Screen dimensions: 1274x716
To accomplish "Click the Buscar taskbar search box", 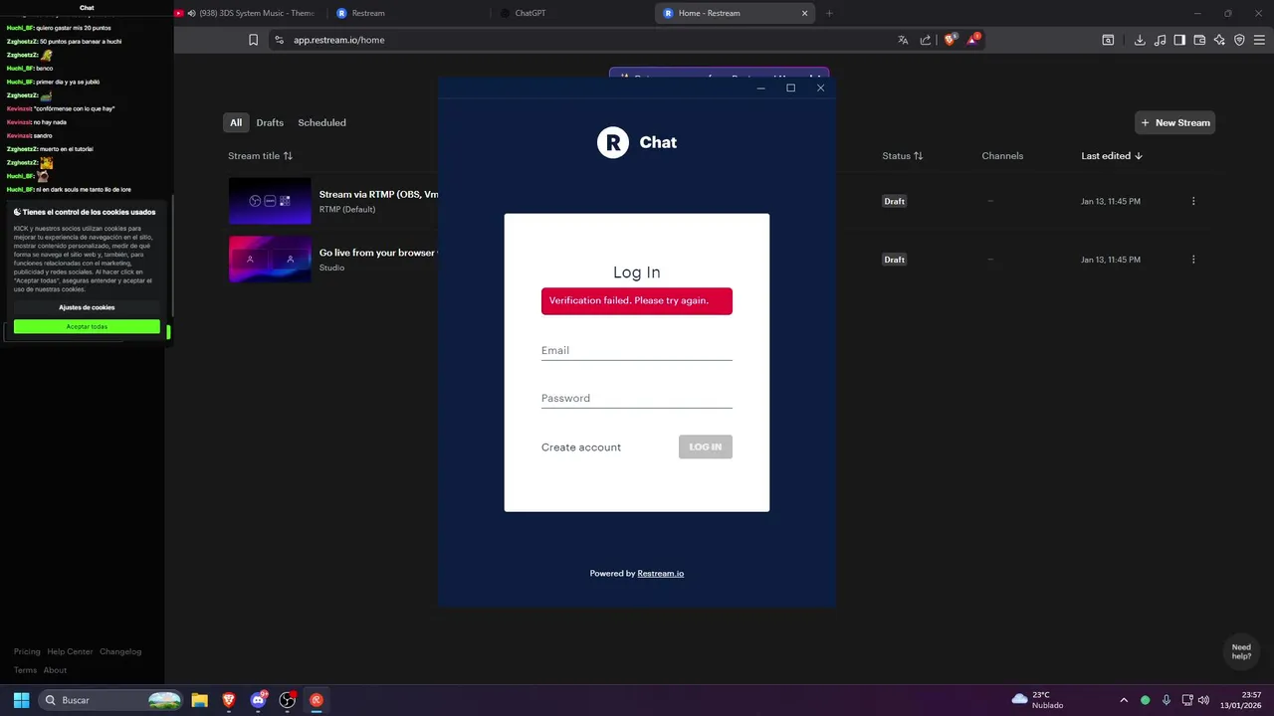I will 110,700.
